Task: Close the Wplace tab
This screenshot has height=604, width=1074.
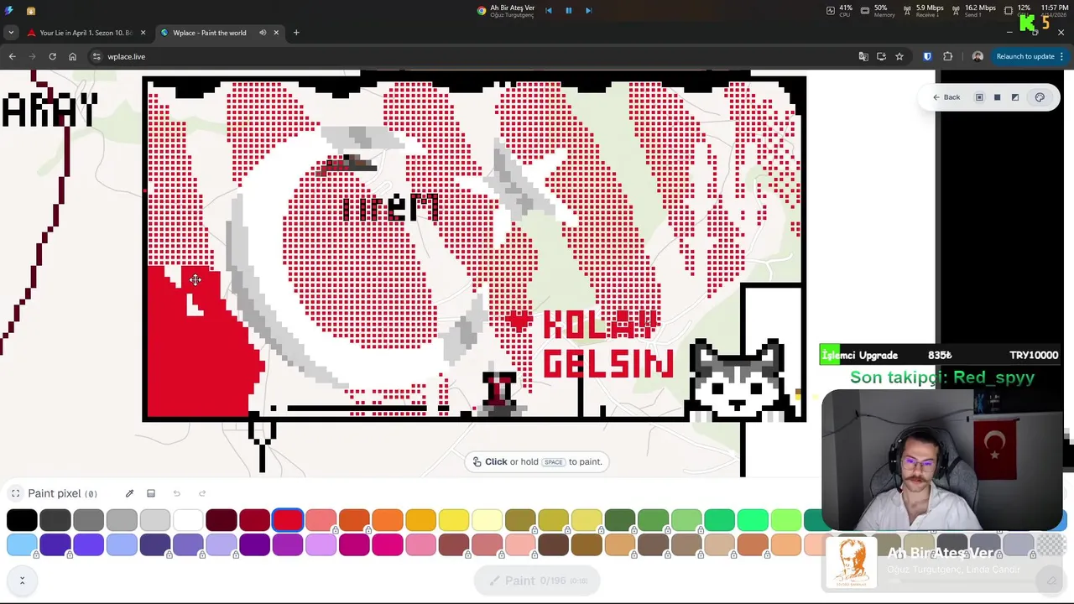Action: (x=276, y=33)
